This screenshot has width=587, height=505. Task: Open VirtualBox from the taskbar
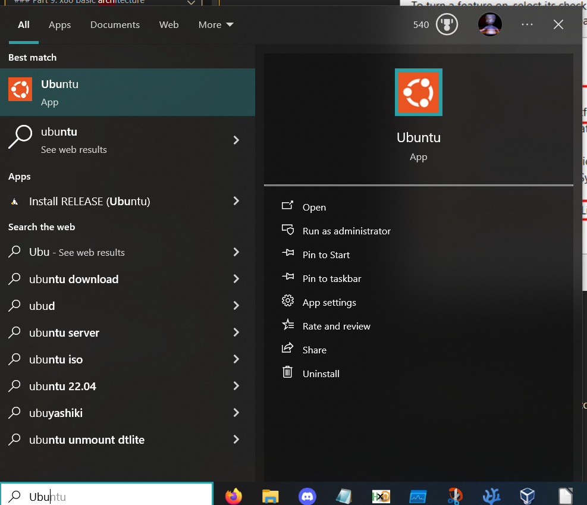coord(527,495)
